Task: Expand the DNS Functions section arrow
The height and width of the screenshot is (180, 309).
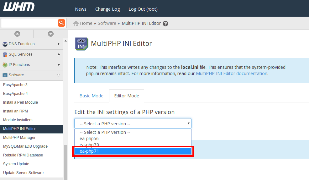Action: 59,44
